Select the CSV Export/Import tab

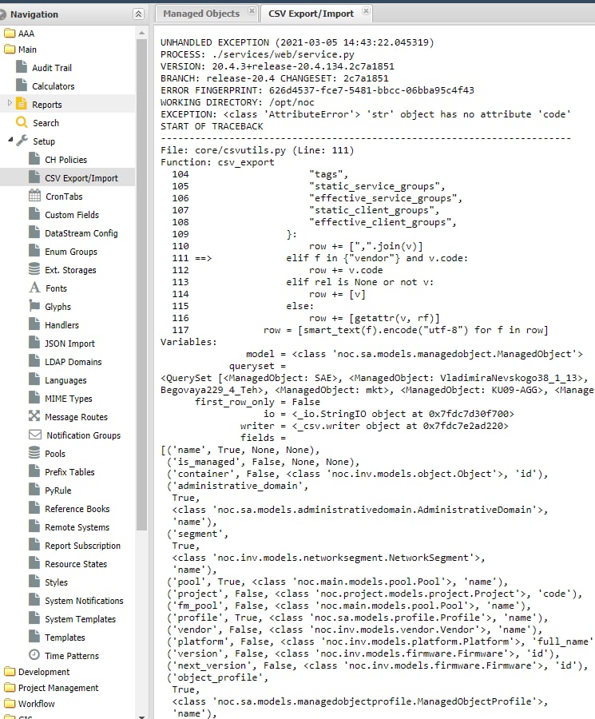[x=311, y=14]
